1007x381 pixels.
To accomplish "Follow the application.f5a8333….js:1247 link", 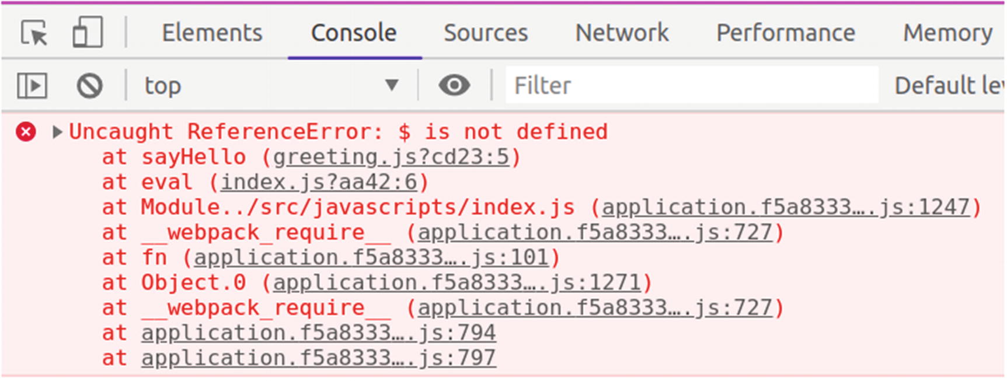I will (x=786, y=207).
